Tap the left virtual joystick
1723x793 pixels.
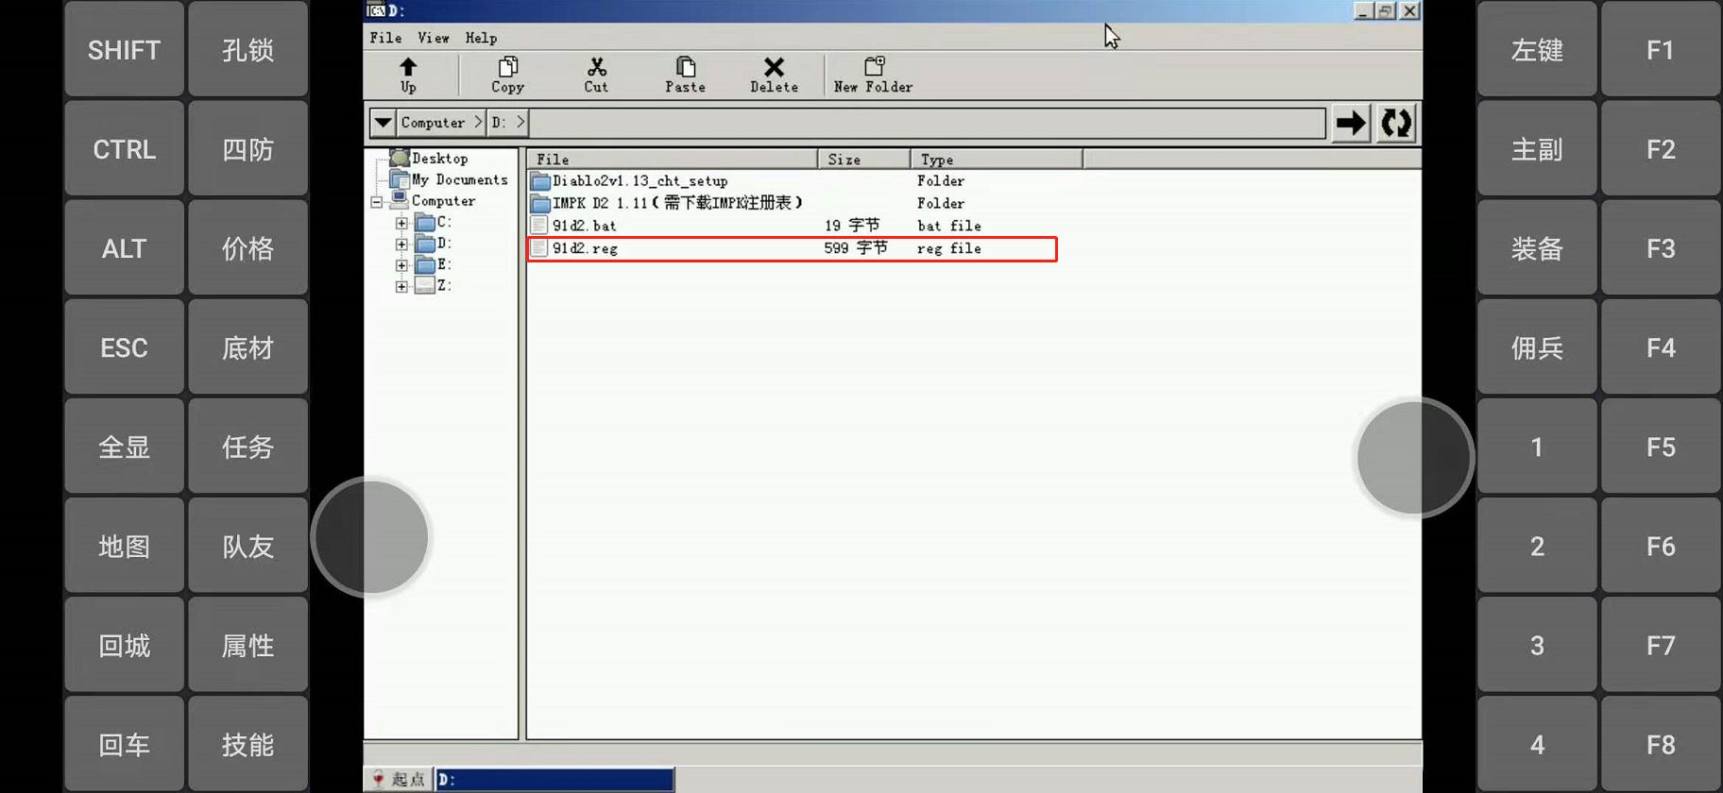[x=371, y=537]
